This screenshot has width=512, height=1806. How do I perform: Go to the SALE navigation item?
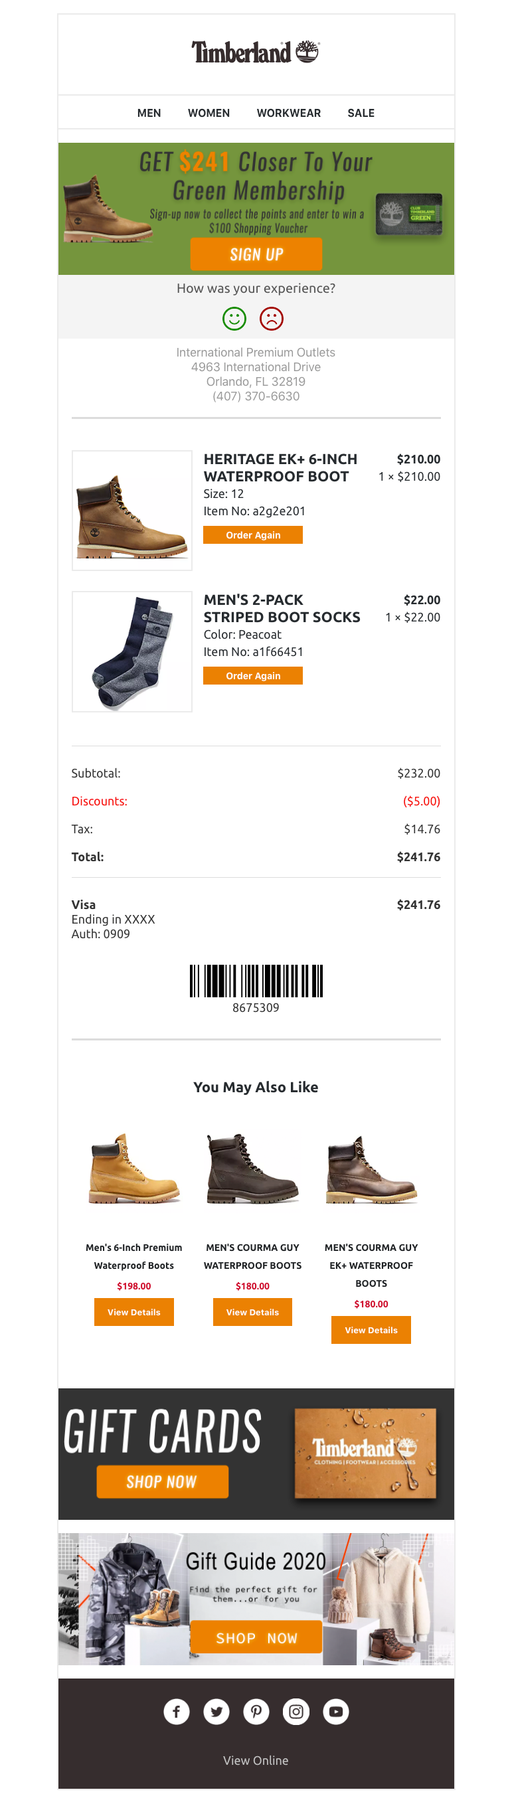point(361,113)
